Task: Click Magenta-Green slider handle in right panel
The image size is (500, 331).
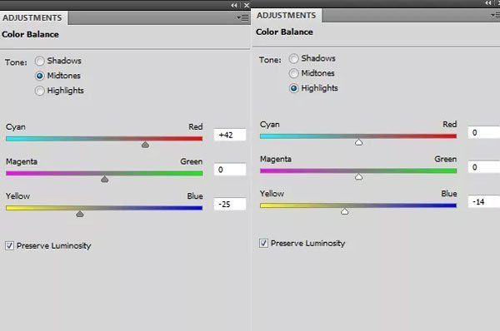Action: tap(358, 177)
